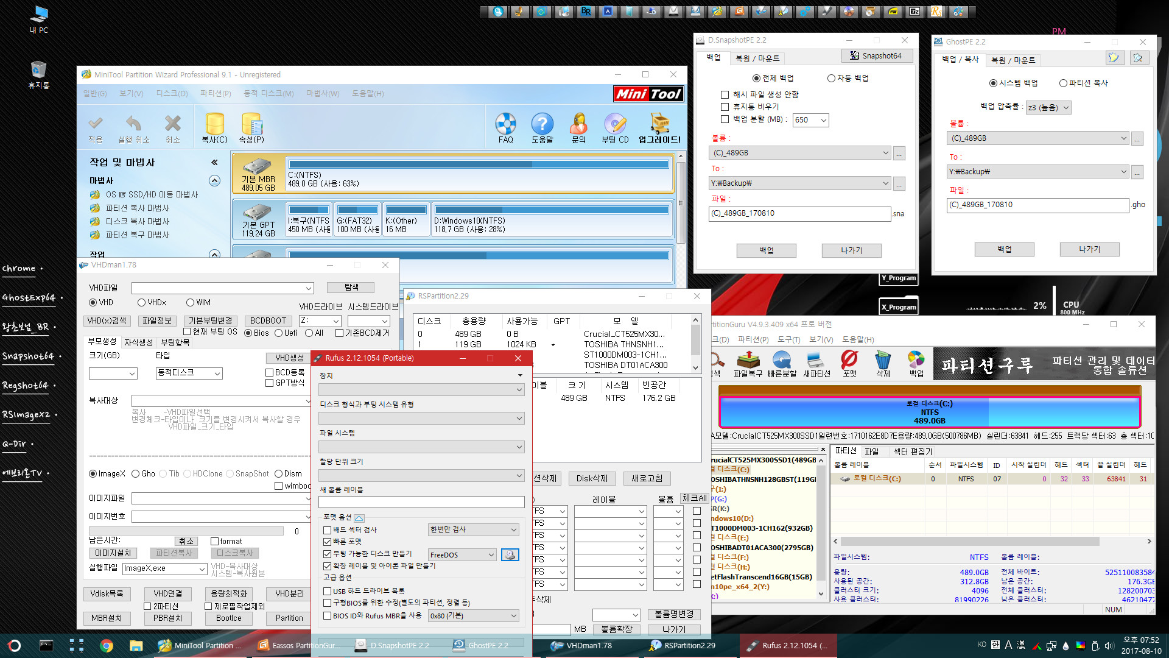Click the 부팅 CD icon in MiniTool
Screen dimensions: 1169x658
click(615, 124)
